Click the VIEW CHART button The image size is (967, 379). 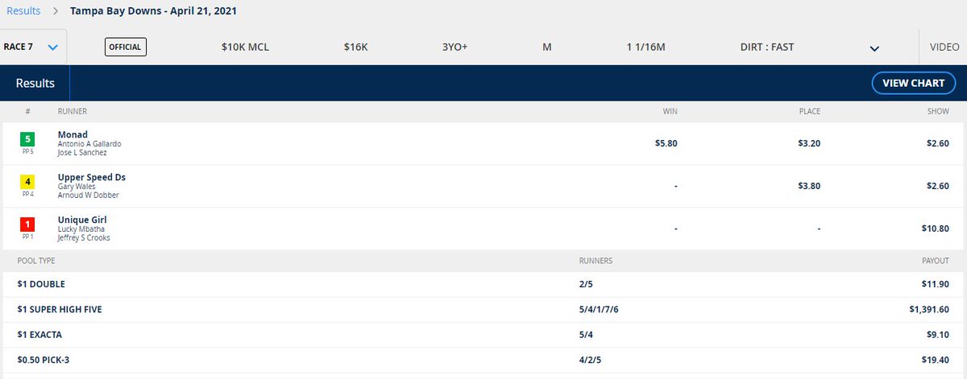pos(914,83)
